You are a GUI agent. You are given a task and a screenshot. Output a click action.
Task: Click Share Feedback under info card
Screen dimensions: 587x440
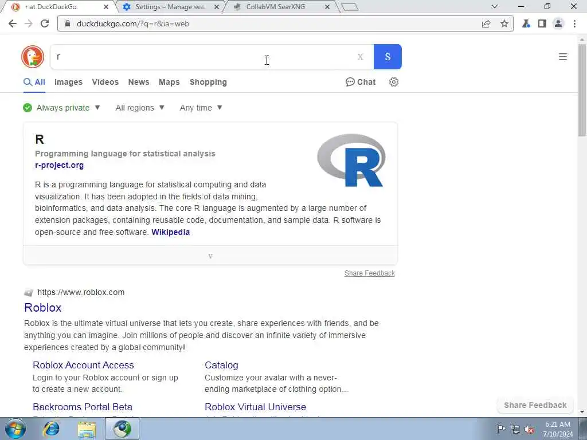click(x=370, y=273)
